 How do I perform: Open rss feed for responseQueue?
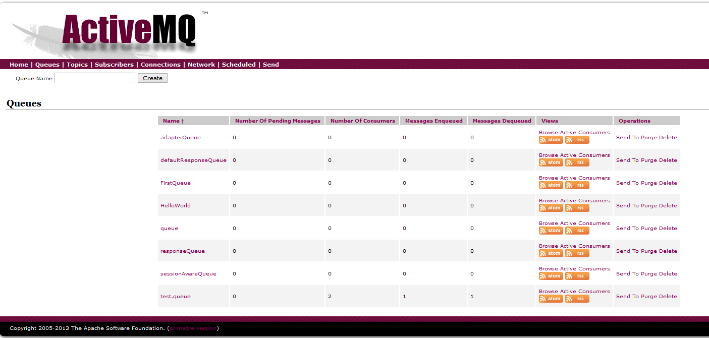[577, 253]
